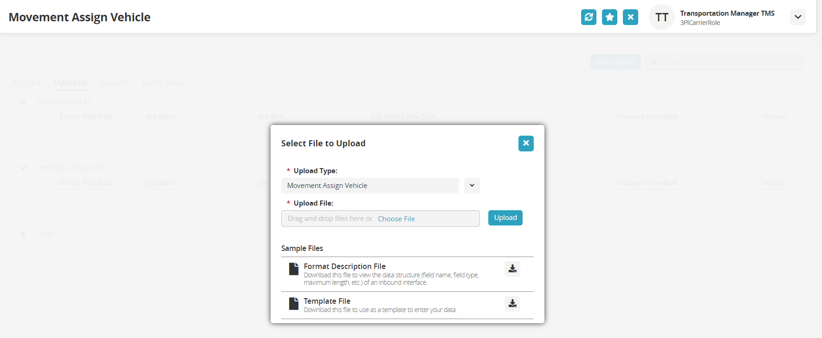Click the TT user avatar
The image size is (822, 338).
click(661, 18)
